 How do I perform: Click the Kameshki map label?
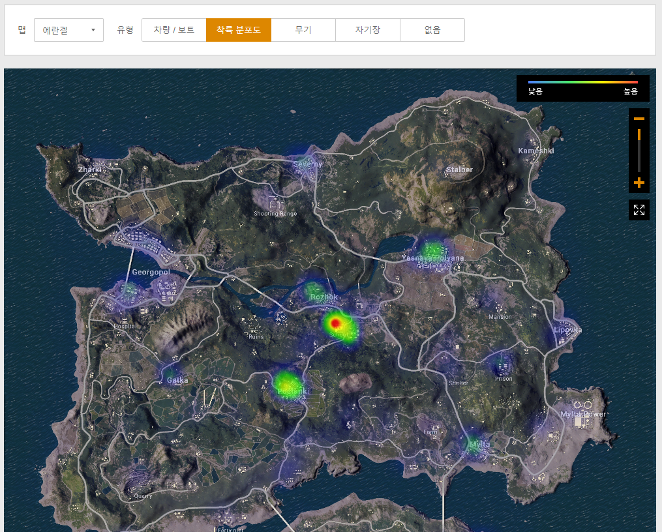click(x=535, y=151)
